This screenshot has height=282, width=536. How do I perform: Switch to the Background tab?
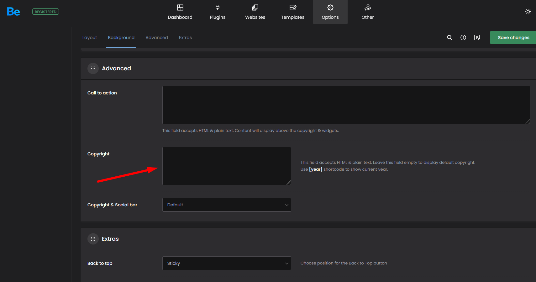click(x=121, y=38)
